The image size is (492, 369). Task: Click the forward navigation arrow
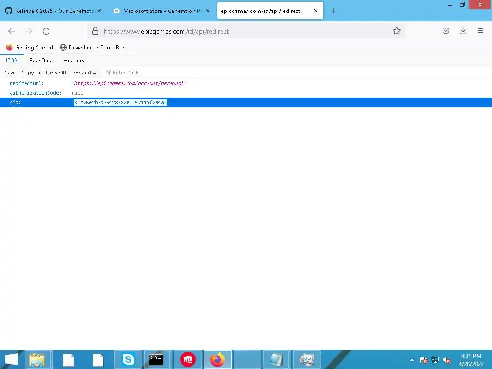(29, 31)
